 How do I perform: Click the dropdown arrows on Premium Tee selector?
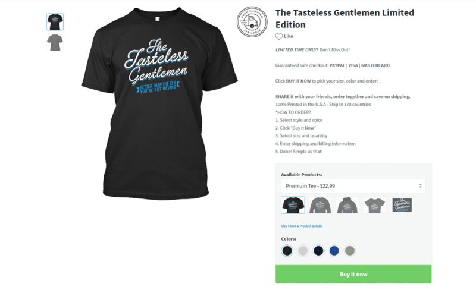click(421, 185)
